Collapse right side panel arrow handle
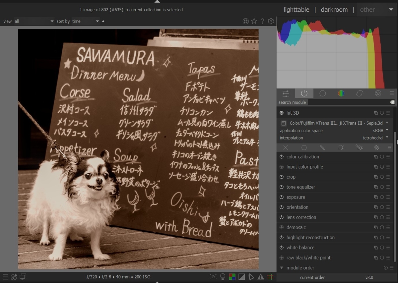Image resolution: width=398 pixels, height=283 pixels. [x=397, y=141]
